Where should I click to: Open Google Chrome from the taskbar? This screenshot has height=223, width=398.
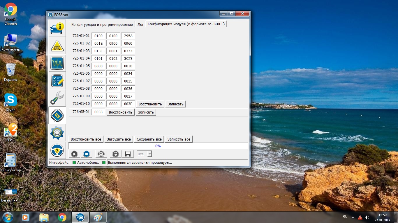[62, 217]
